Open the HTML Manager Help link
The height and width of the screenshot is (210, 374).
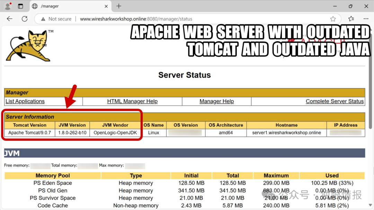click(x=132, y=101)
